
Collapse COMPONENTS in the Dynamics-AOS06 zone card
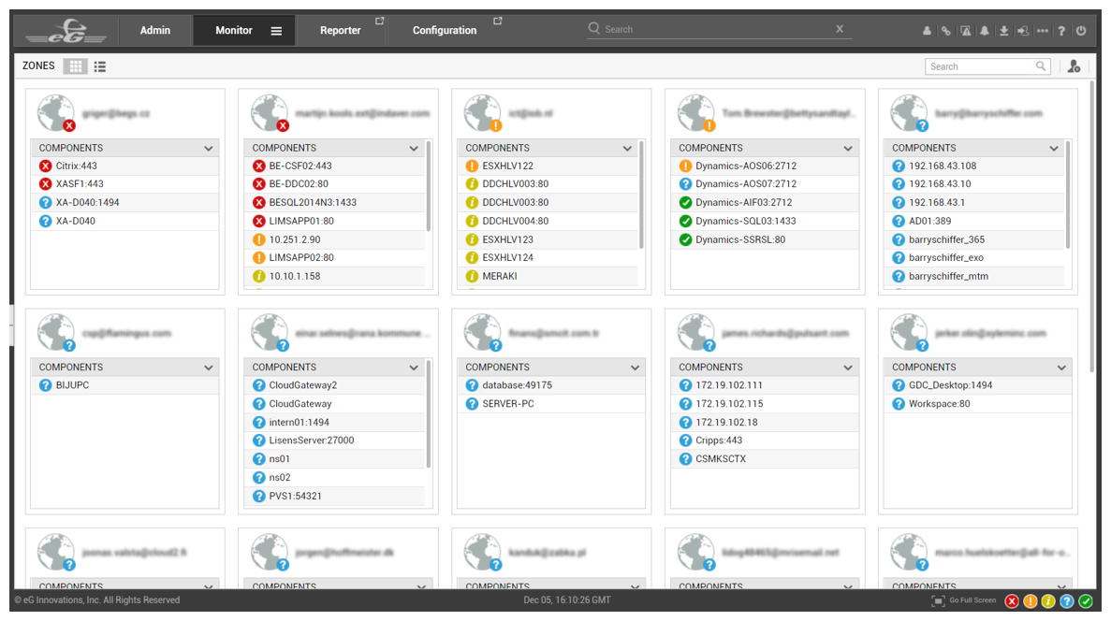coord(848,148)
